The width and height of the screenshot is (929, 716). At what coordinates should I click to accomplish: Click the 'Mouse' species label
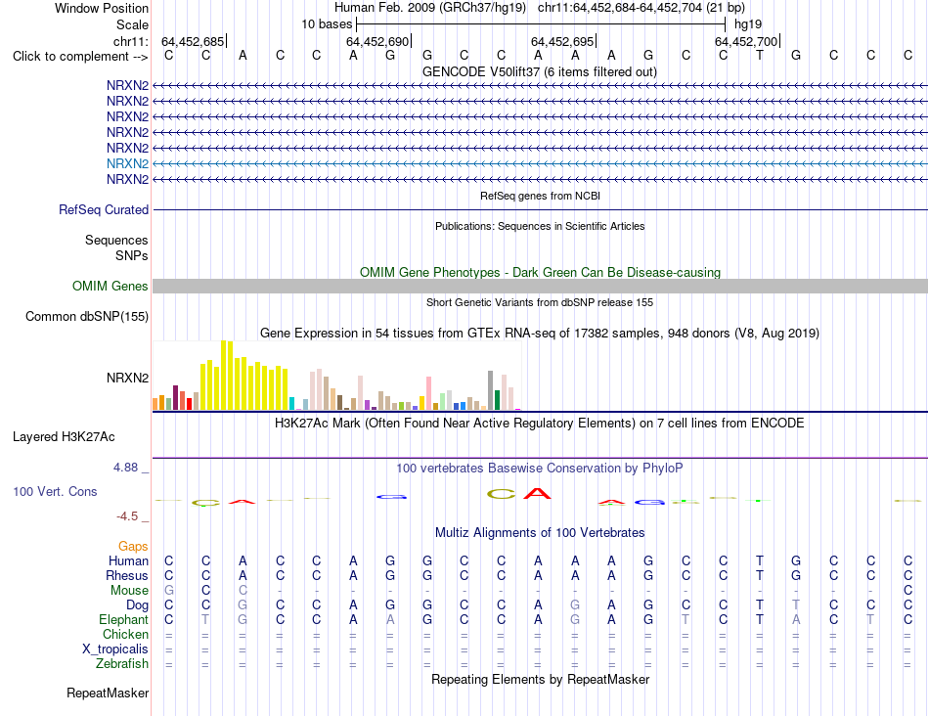[x=129, y=591]
